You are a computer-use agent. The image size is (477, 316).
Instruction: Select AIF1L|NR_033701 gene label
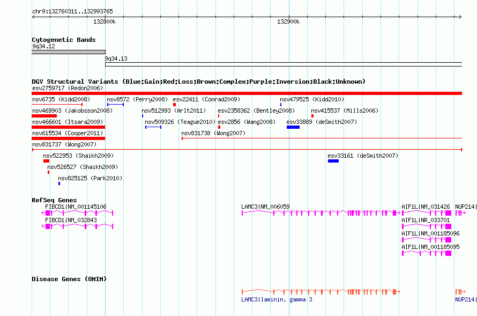426,220
